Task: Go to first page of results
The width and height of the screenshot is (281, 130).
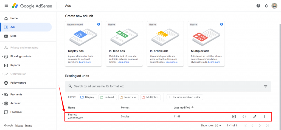Action: [x=245, y=126]
